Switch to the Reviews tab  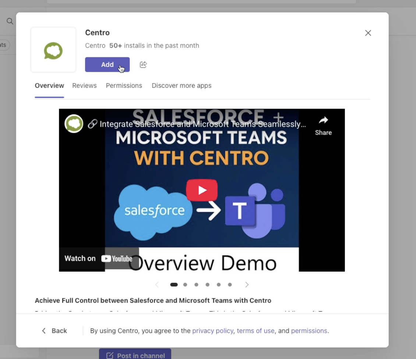(x=84, y=86)
